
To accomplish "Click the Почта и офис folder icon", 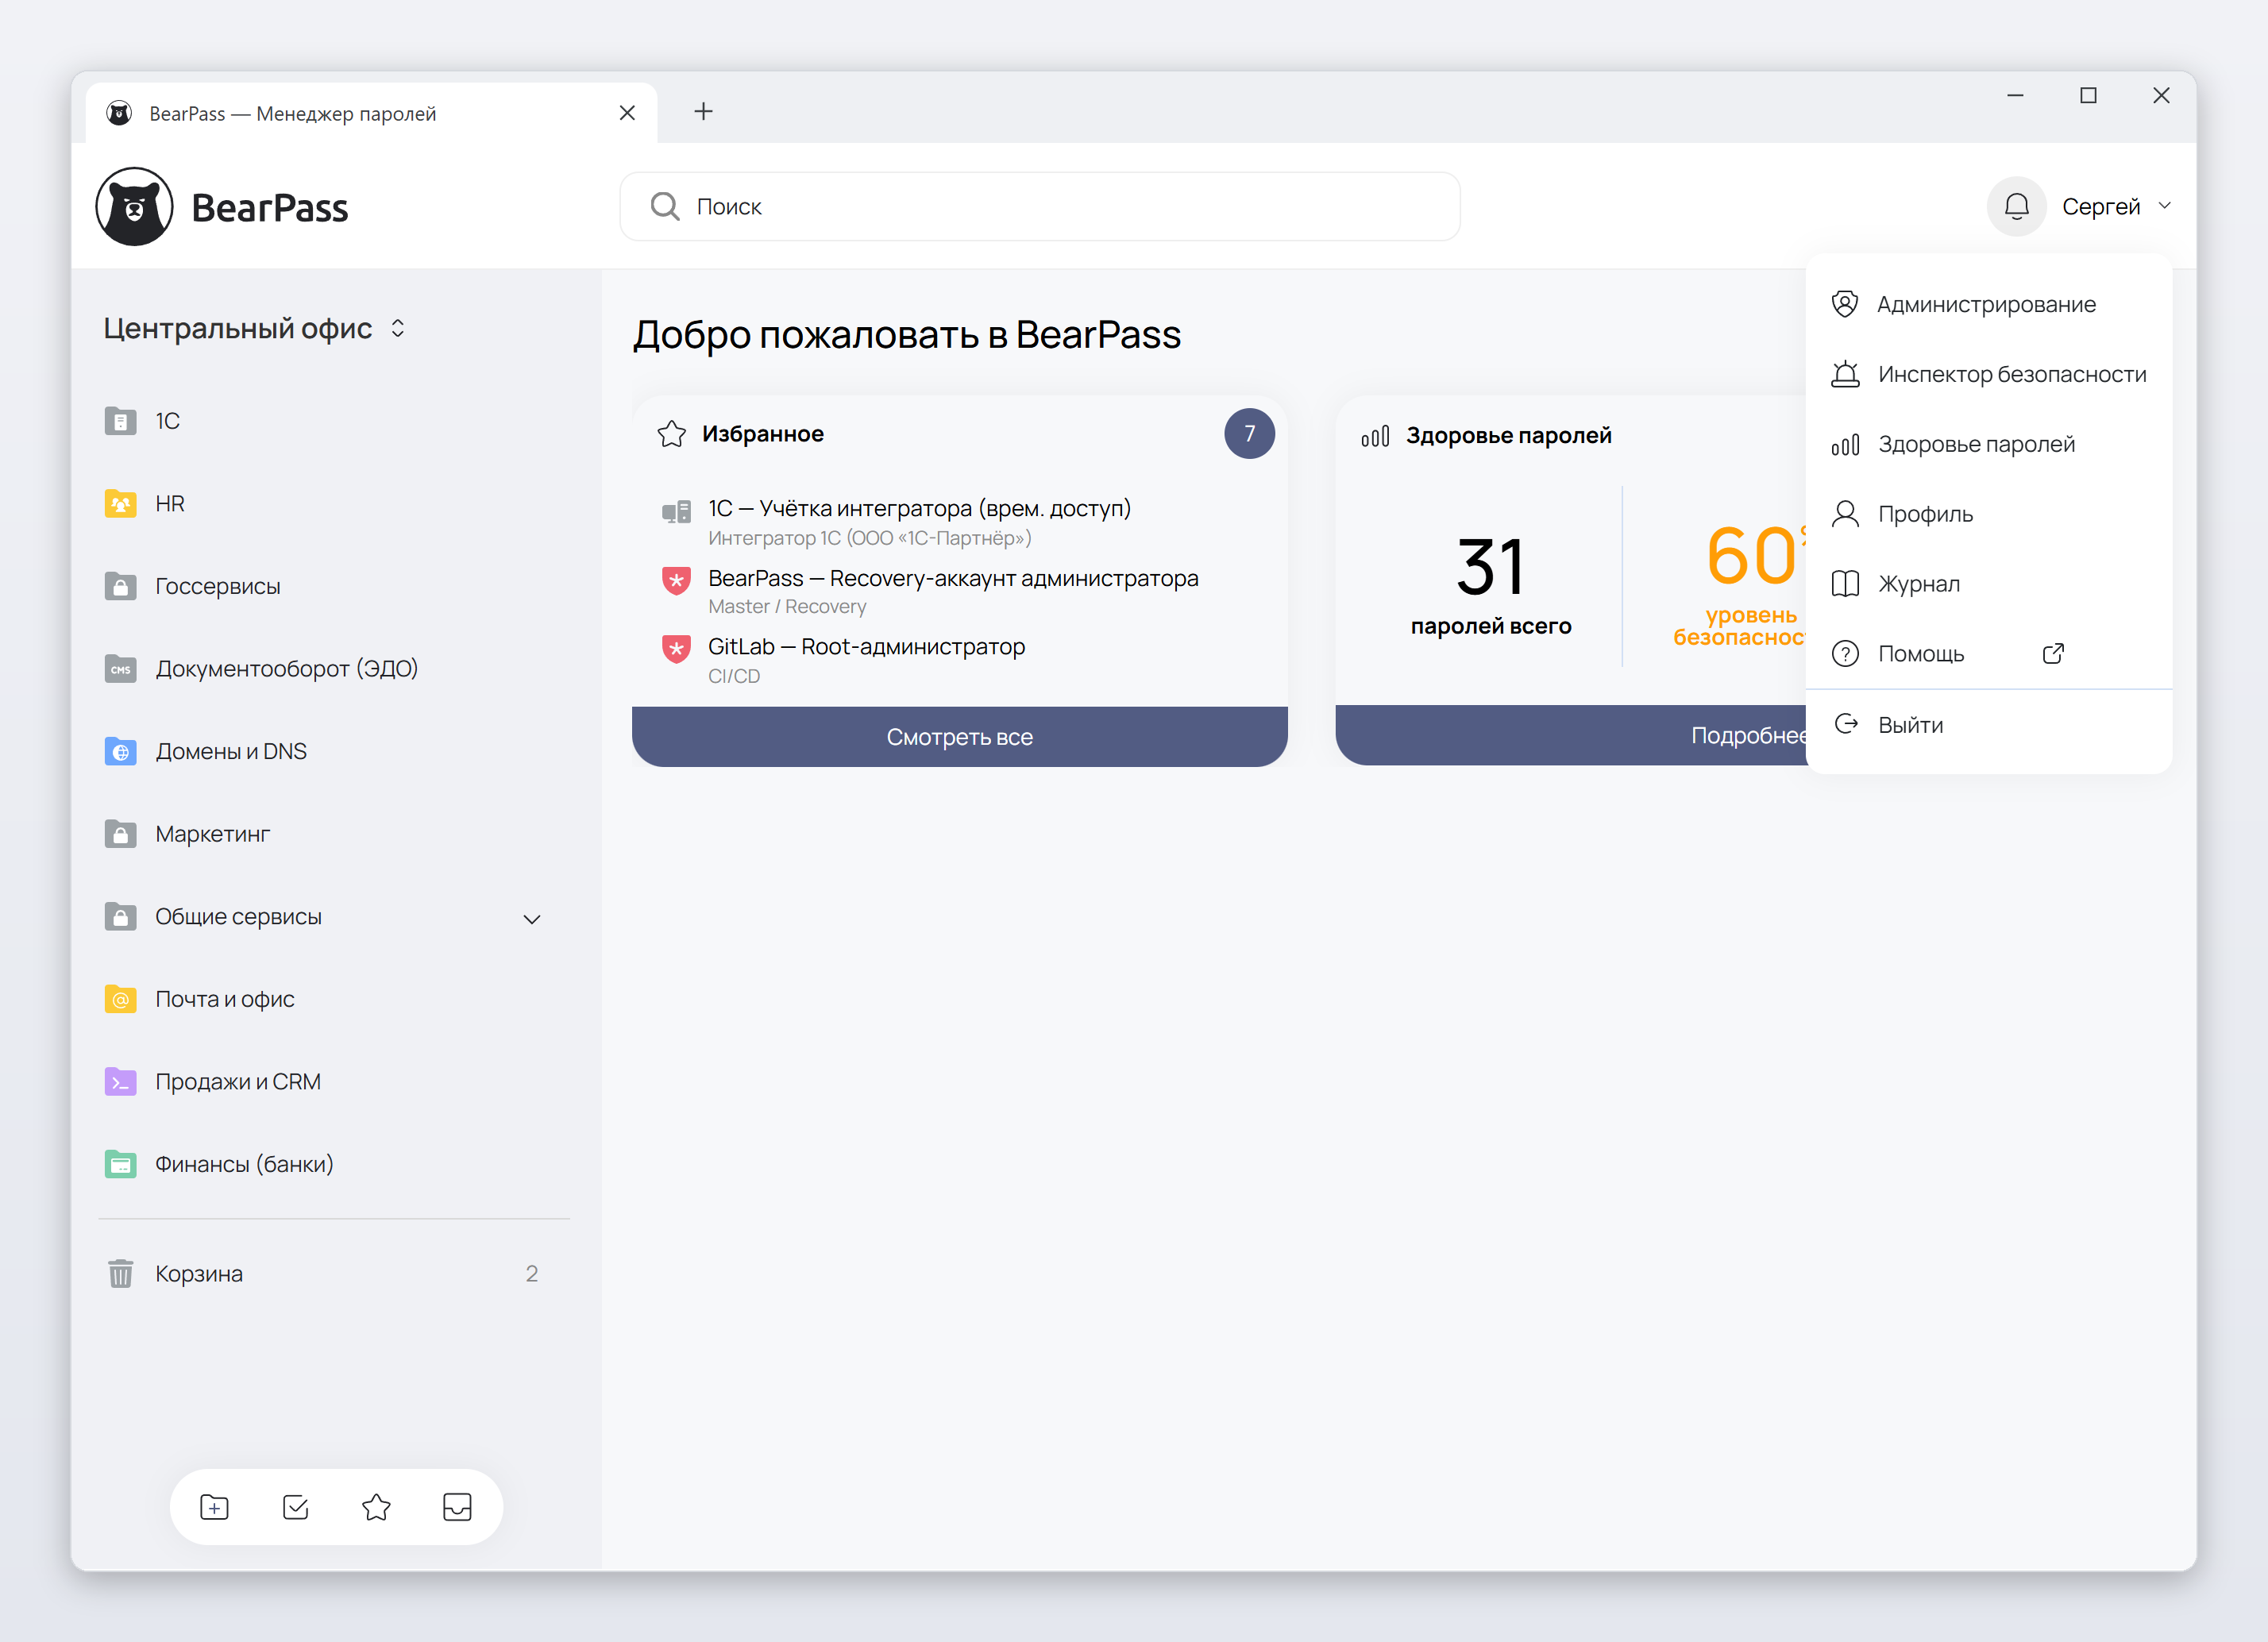I will point(120,999).
